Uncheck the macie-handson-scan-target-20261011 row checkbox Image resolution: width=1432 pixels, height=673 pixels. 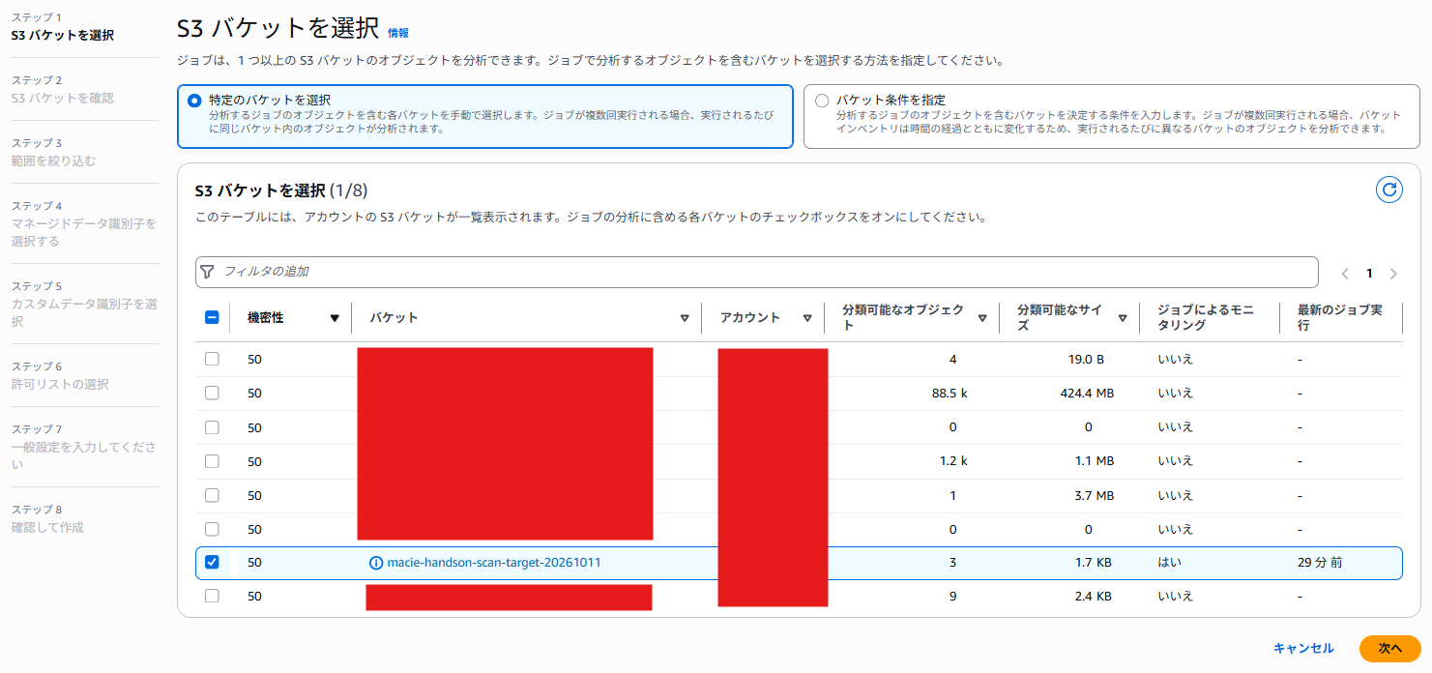[213, 562]
